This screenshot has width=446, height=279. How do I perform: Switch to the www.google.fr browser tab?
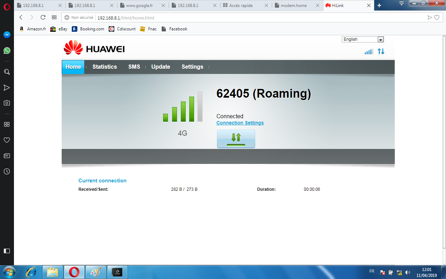pyautogui.click(x=143, y=5)
